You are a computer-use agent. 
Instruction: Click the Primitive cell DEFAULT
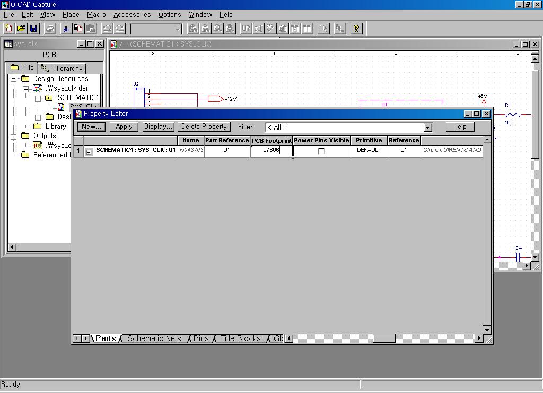(x=369, y=151)
